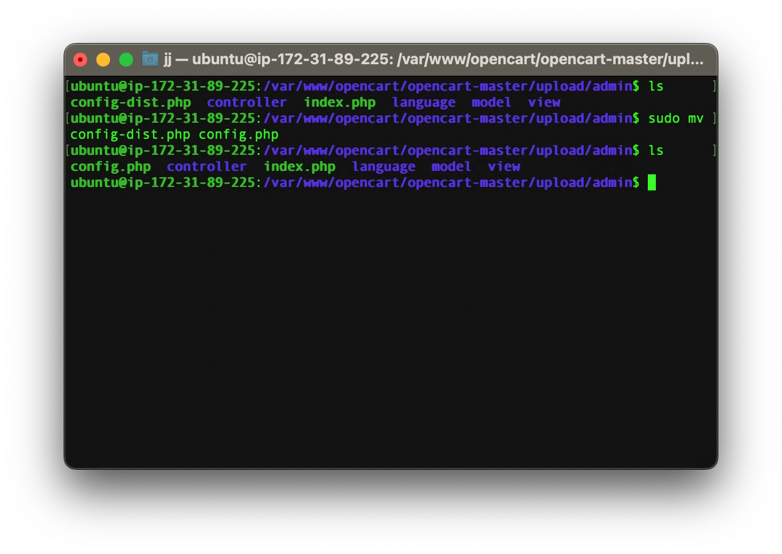Click 'model' in the final ls listing
Image resolution: width=782 pixels, height=554 pixels.
click(451, 166)
